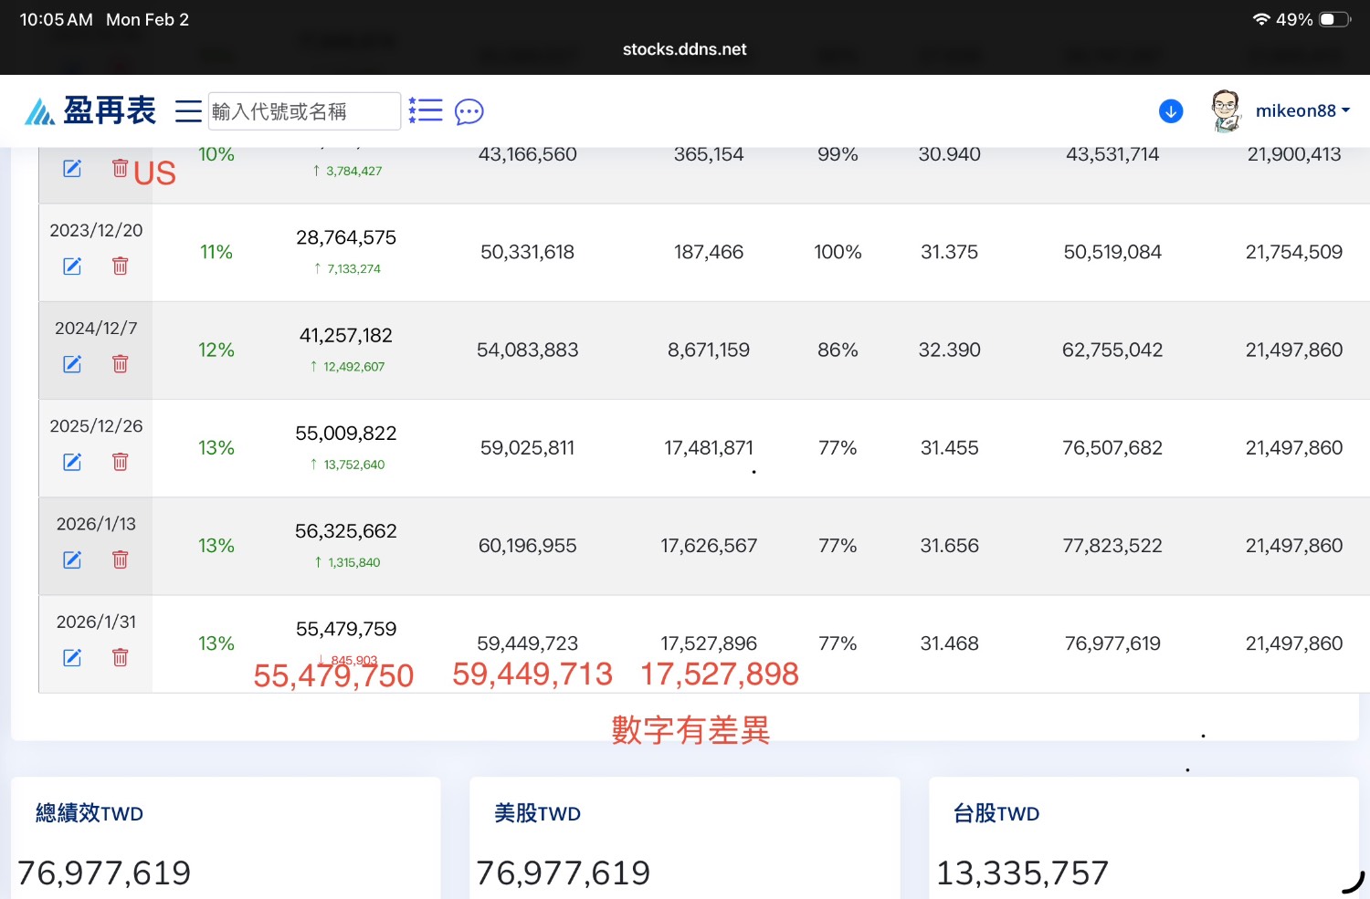The width and height of the screenshot is (1370, 899).
Task: Go to the 盈再表 home logo
Action: [x=90, y=111]
